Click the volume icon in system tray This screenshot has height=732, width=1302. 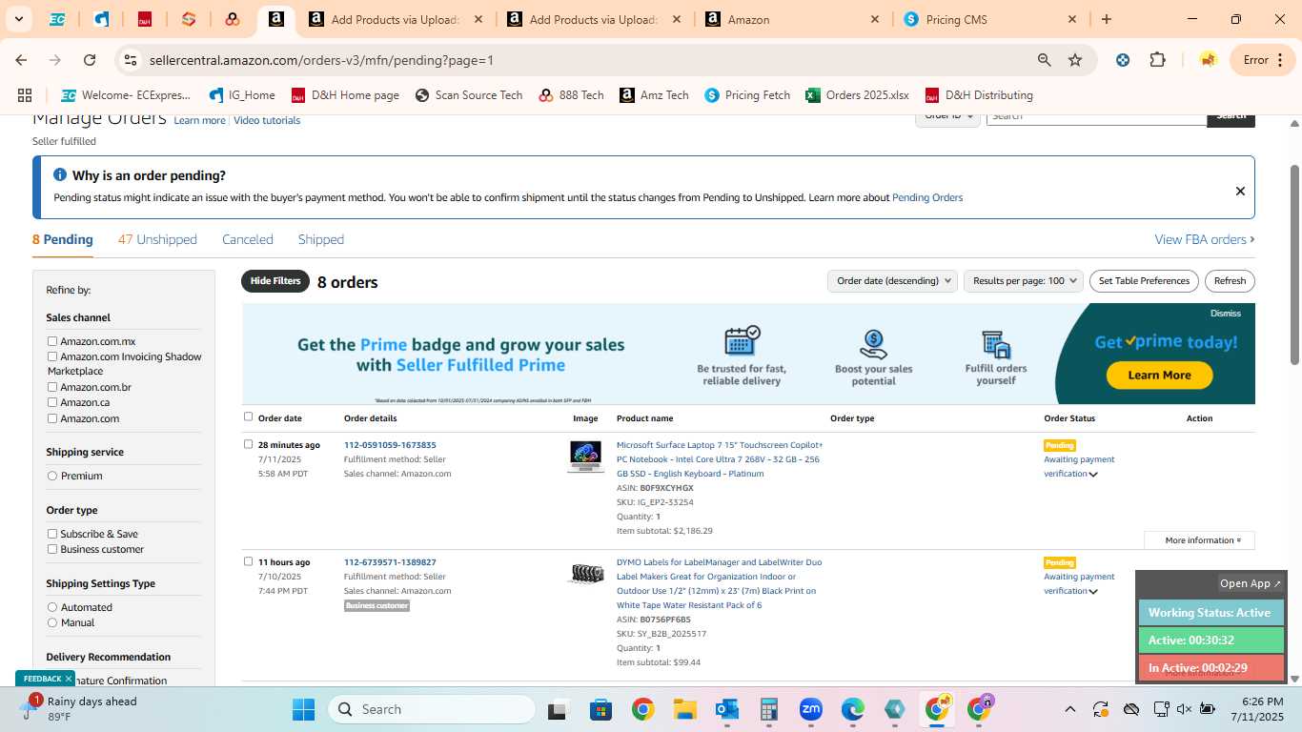tap(1184, 709)
